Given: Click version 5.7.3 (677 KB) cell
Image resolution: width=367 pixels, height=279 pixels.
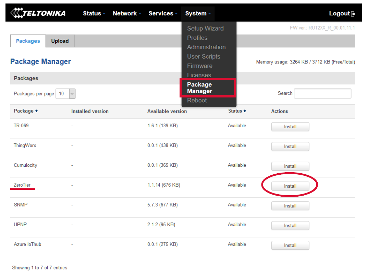Looking at the screenshot, I should point(162,205).
